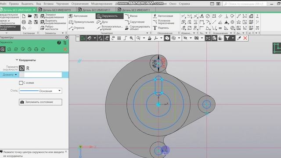
Task: Switch to sketch mode icon in view toolbar
Action: [83, 38]
